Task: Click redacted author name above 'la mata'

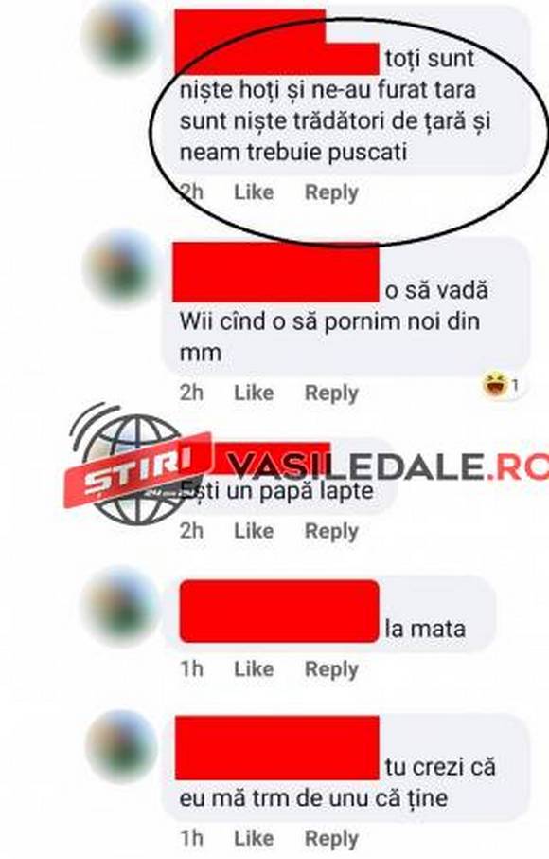Action: point(279,611)
